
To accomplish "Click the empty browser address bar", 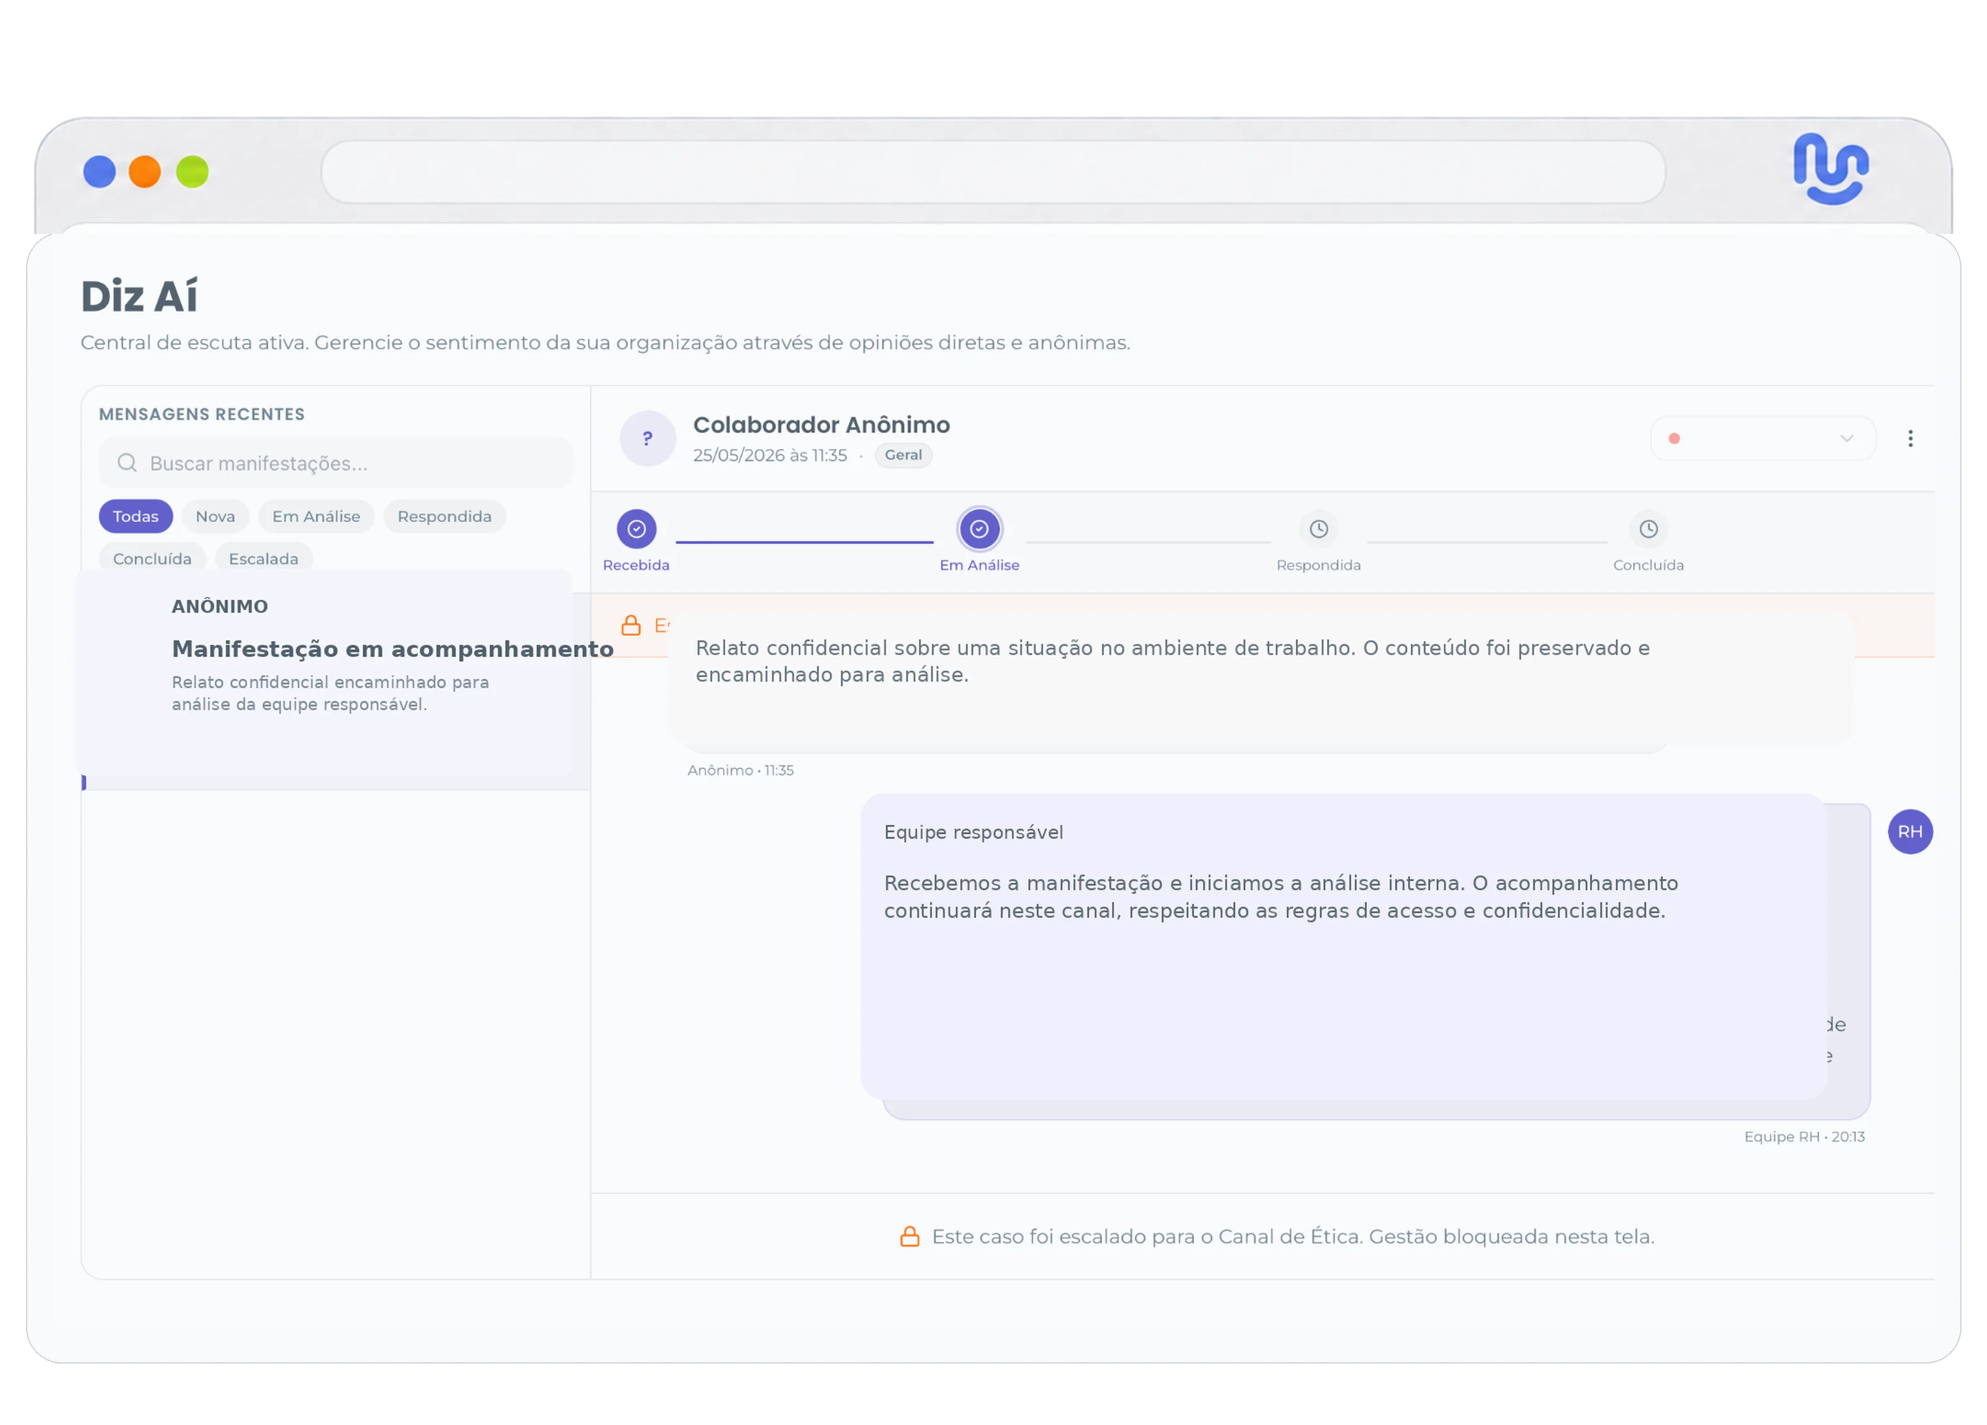I will [x=993, y=173].
